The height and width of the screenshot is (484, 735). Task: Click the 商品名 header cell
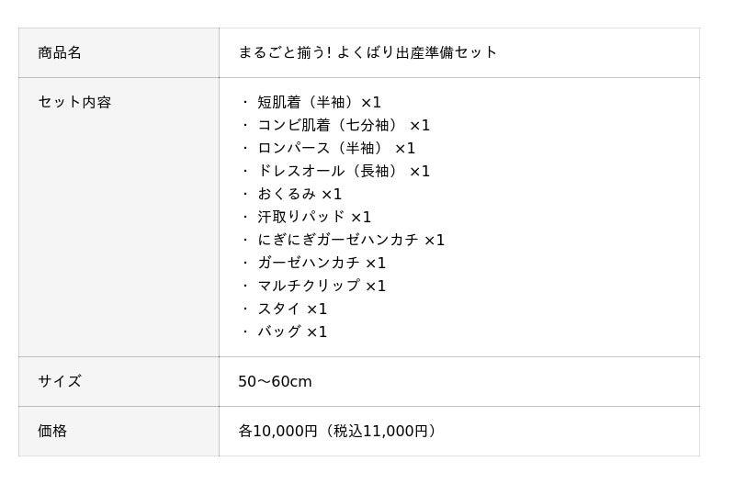point(60,52)
